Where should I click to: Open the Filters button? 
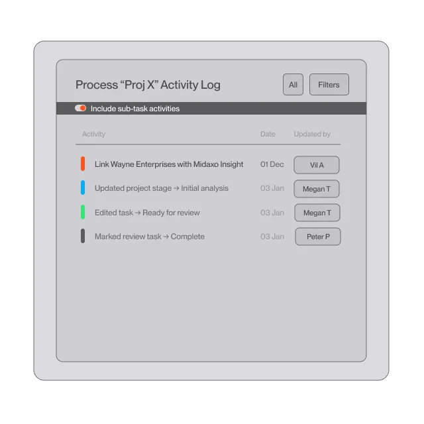point(329,85)
